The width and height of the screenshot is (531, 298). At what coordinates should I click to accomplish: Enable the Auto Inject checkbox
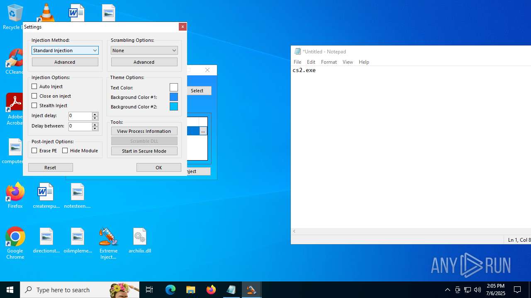(x=34, y=86)
